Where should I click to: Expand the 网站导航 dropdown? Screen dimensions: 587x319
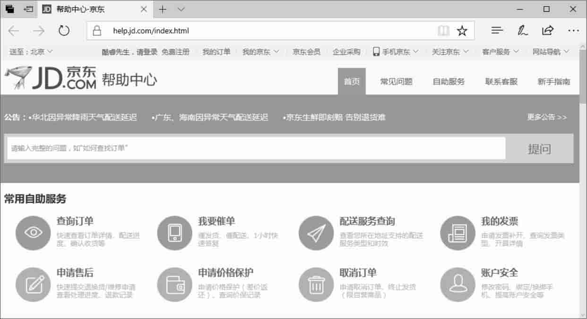tap(551, 52)
